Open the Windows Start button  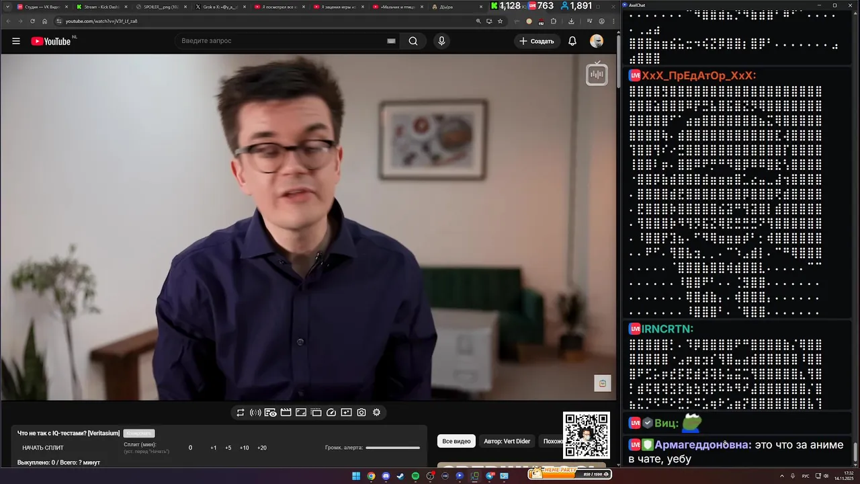[x=356, y=476]
